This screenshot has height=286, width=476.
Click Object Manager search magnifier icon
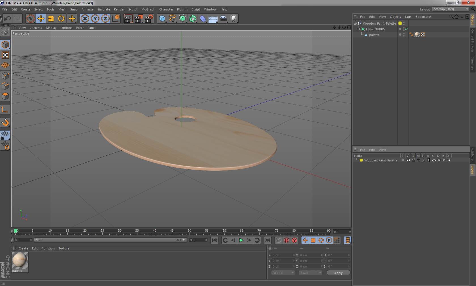point(451,17)
